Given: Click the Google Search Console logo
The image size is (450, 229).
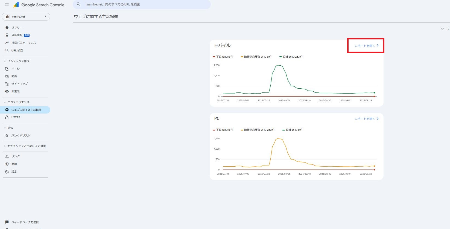Looking at the screenshot, I should point(39,5).
